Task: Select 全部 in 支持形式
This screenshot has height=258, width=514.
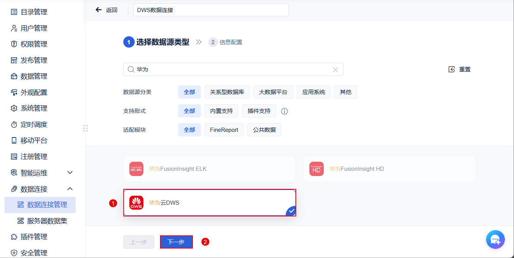Action: 189,111
